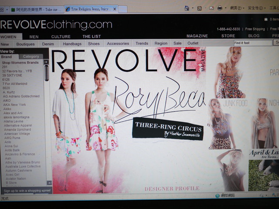Click the shopping bag icon
Image resolution: width=279 pixels, height=209 pixels.
(x=266, y=19)
